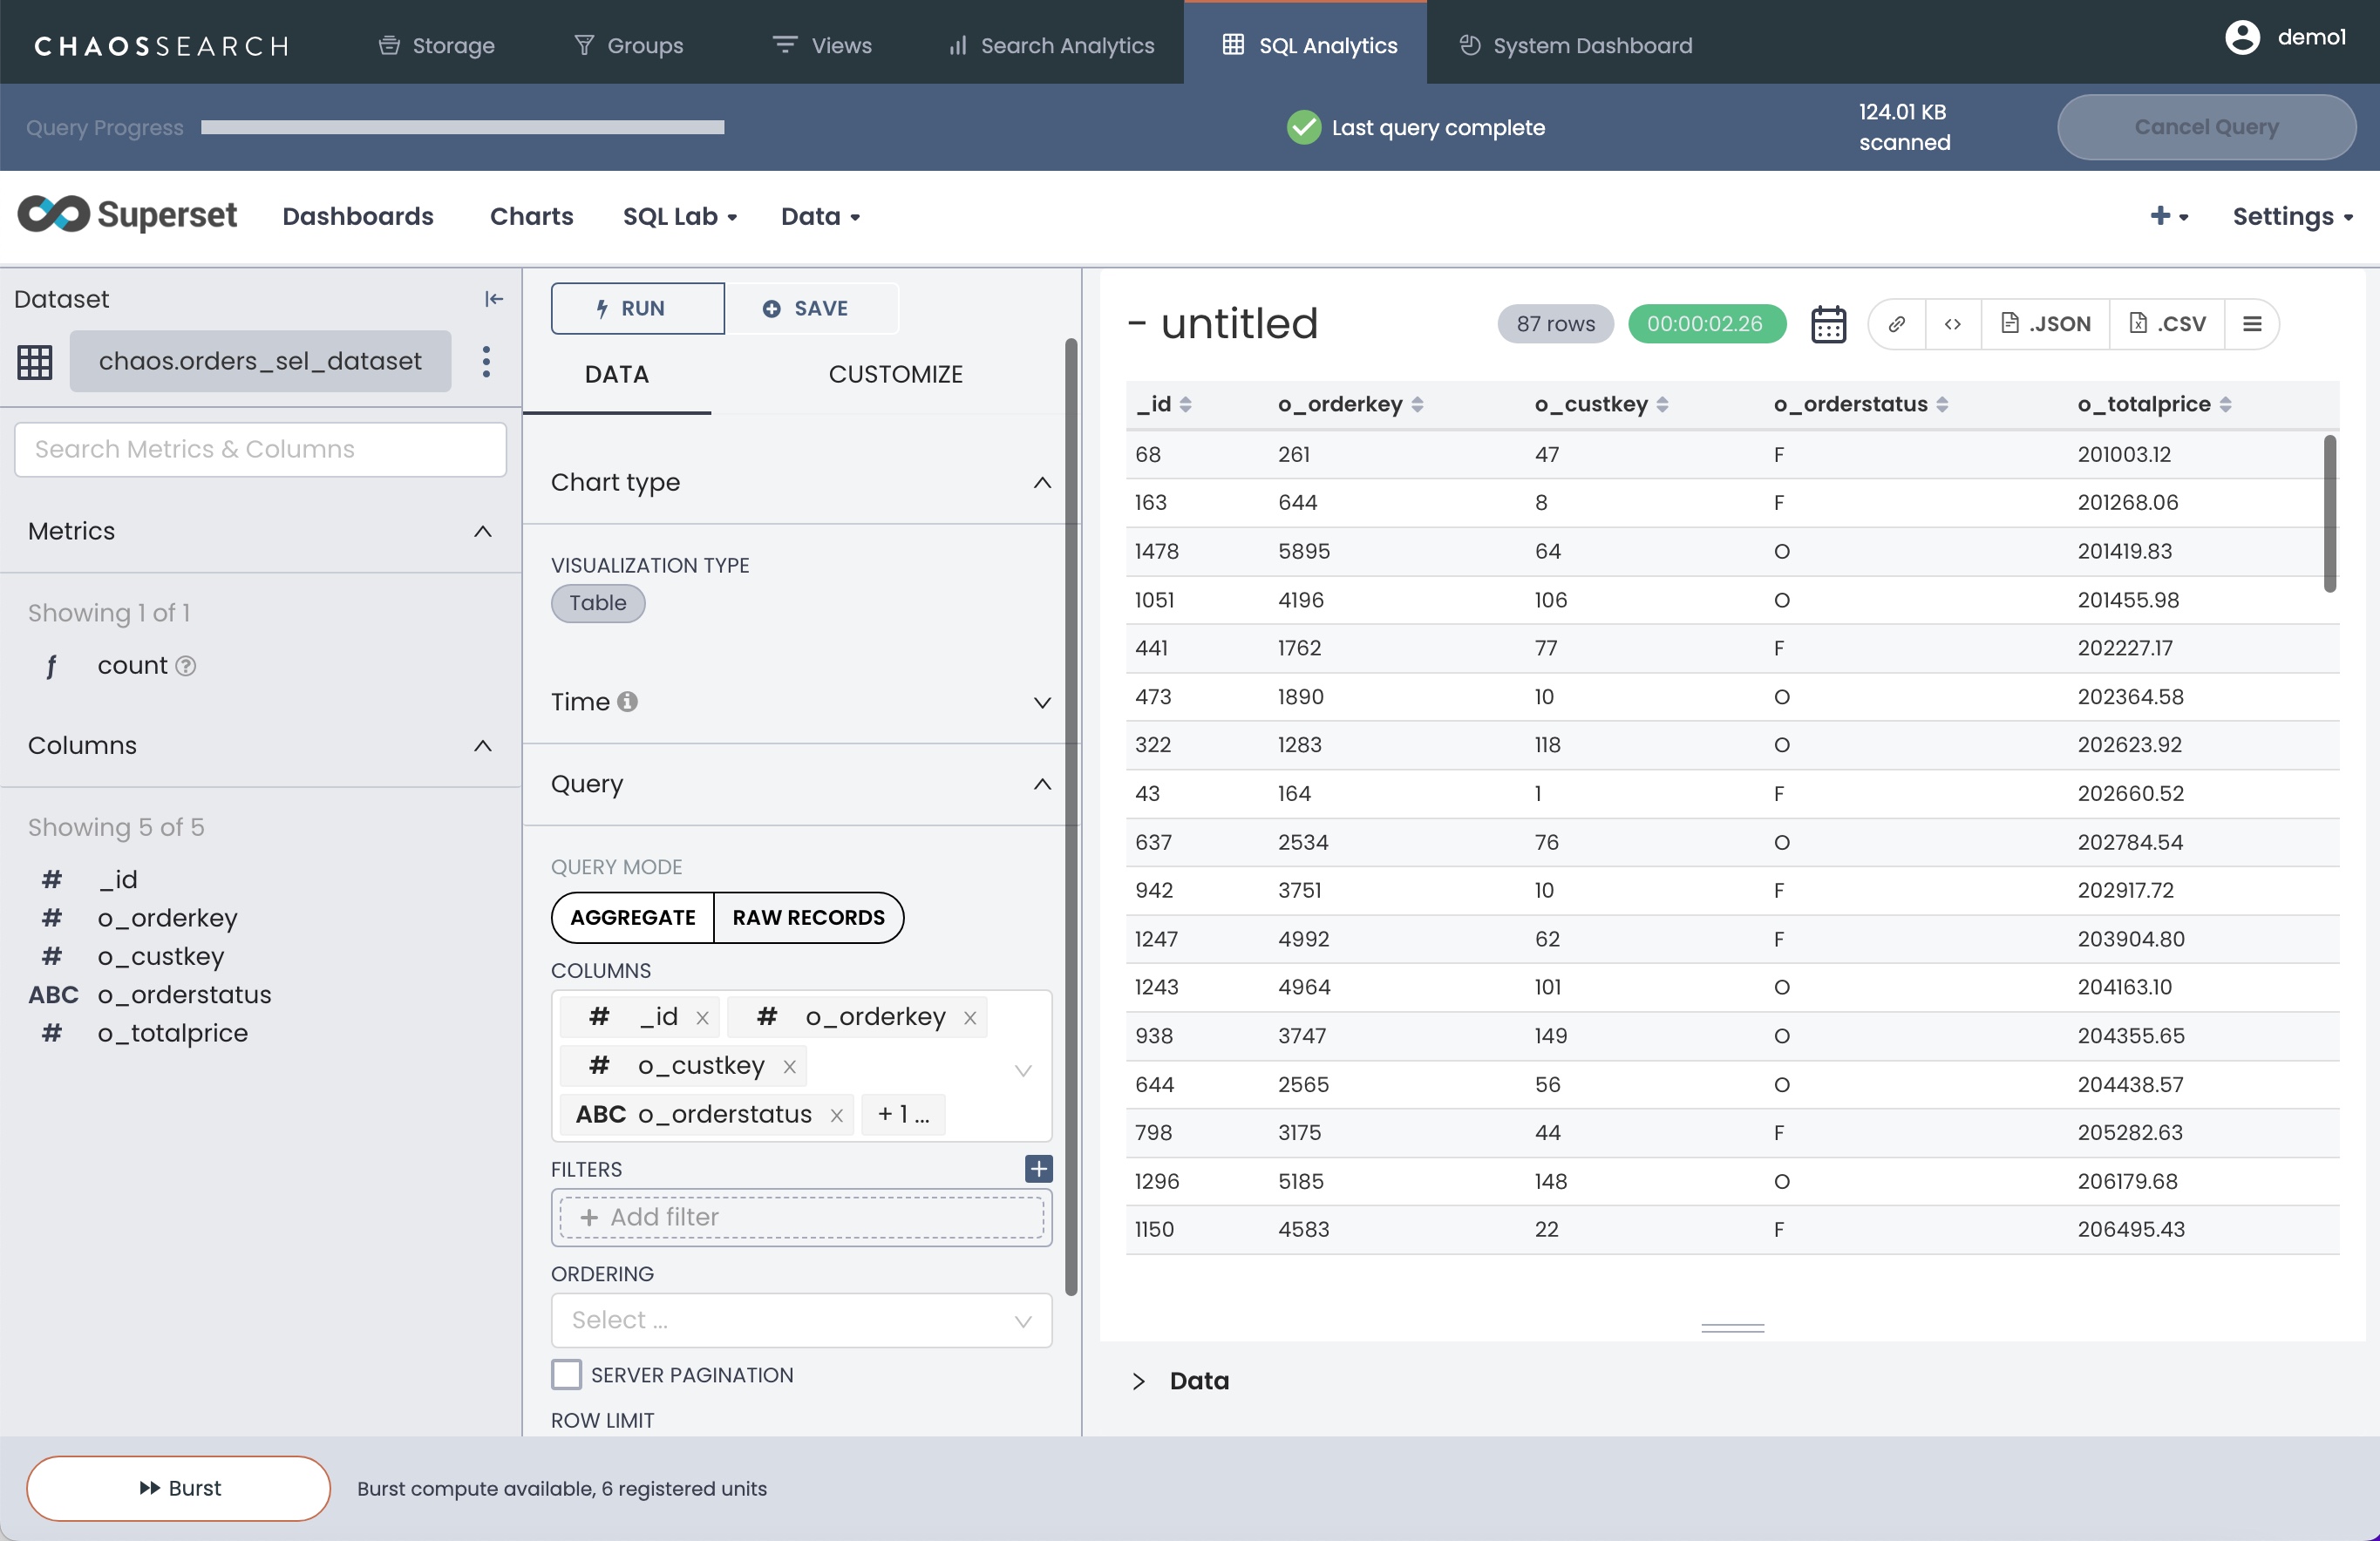Collapse the Dataset panel with arrow icon
This screenshot has width=2380, height=1541.
click(x=494, y=299)
